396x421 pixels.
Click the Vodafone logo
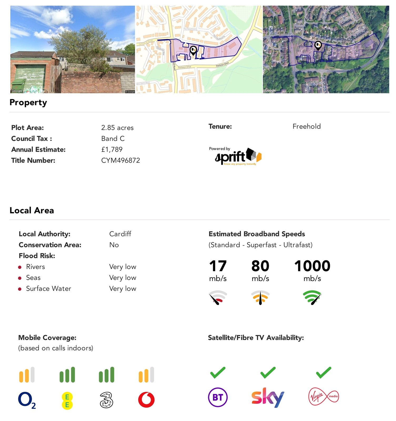coord(146,400)
